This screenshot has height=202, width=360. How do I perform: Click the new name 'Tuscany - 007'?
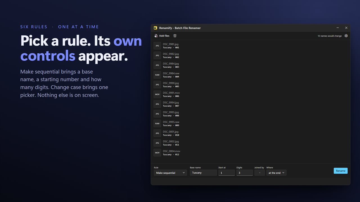(171, 106)
